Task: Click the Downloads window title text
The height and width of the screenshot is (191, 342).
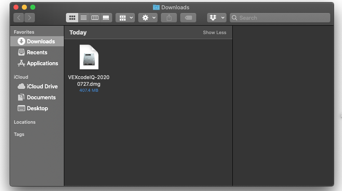Action: (175, 8)
